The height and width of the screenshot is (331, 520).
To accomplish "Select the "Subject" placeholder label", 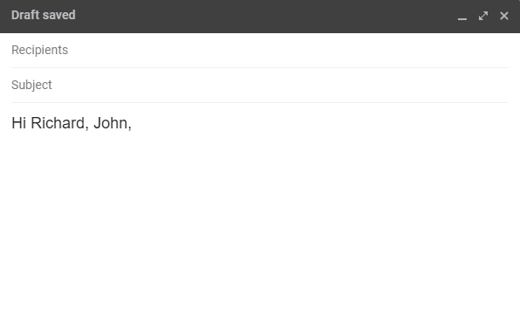I will coord(31,86).
